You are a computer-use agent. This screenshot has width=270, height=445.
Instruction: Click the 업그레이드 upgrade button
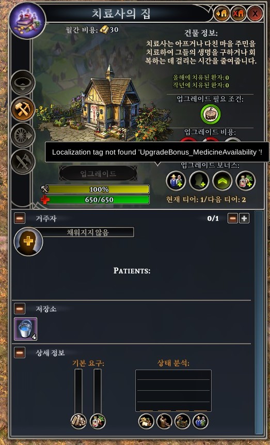pyautogui.click(x=98, y=174)
